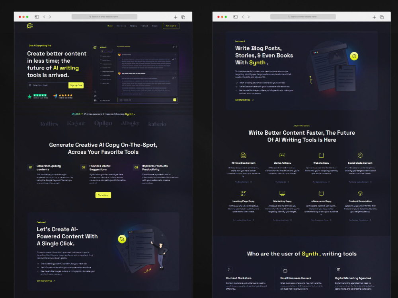Screen dimensions: 398x298
Task: Go back in the left browser window
Action: (x=44, y=17)
